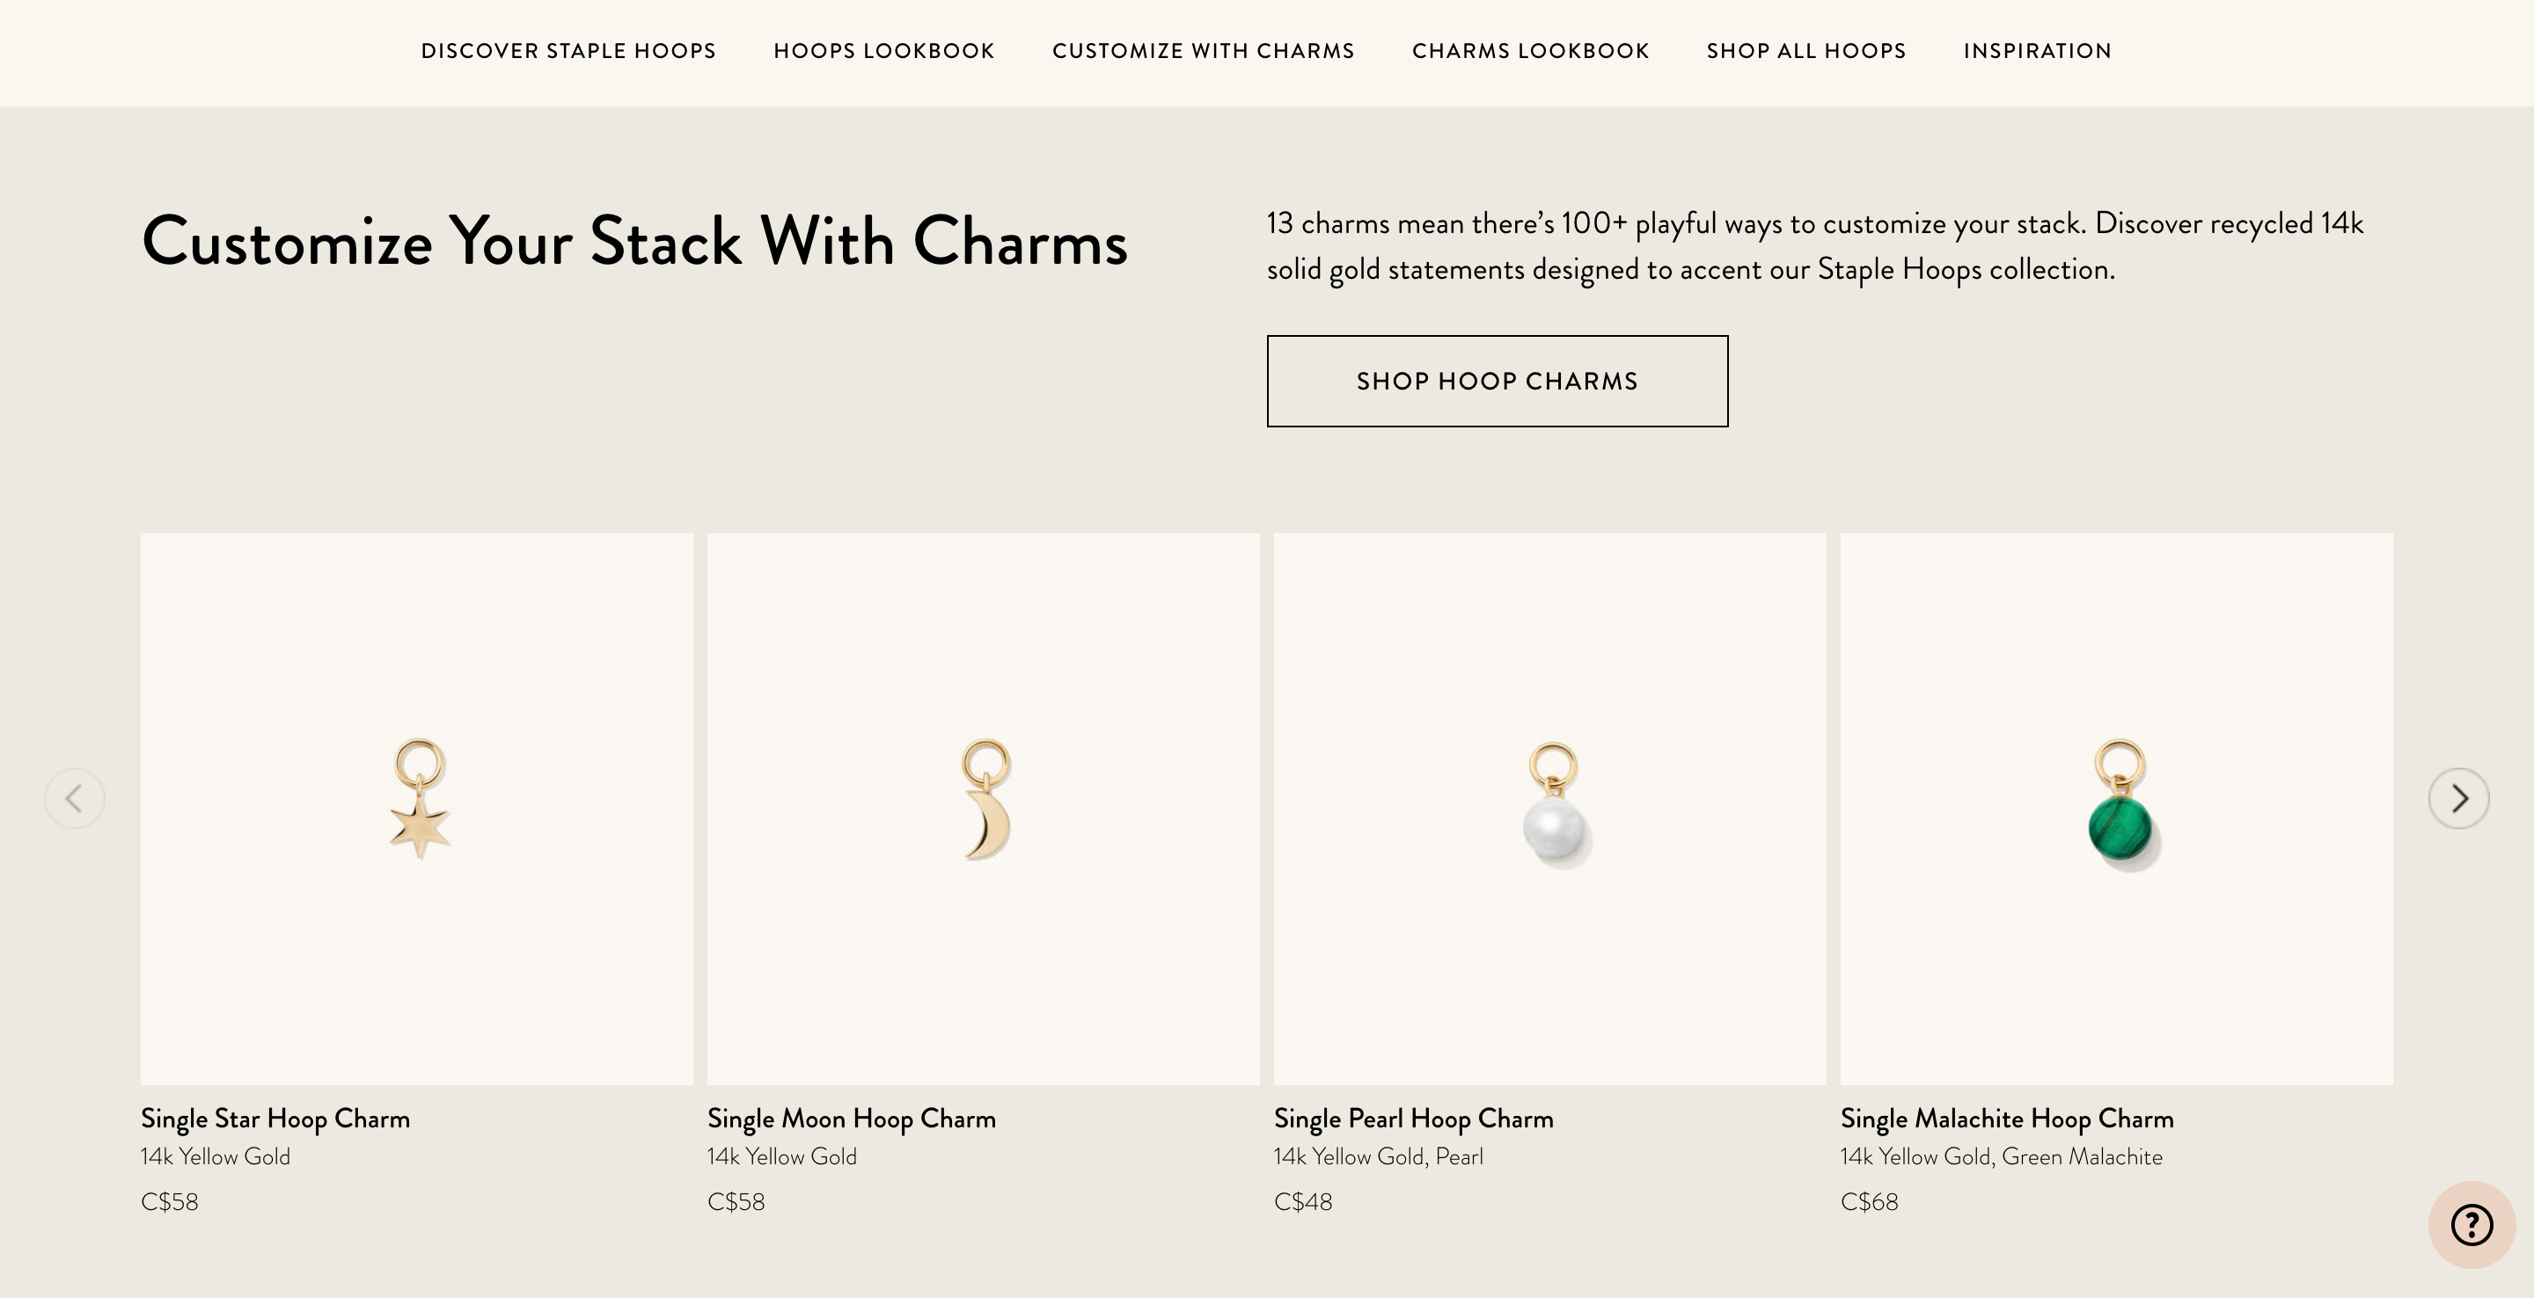Open the help question mark chat

tap(2471, 1225)
